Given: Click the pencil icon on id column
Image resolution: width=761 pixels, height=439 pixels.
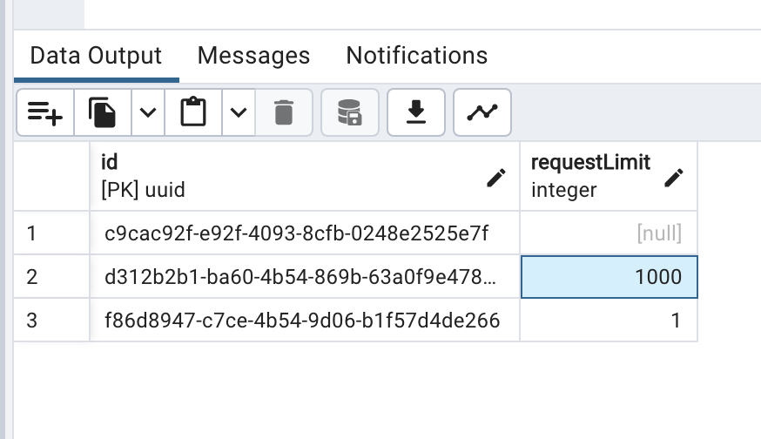Looking at the screenshot, I should pos(496,178).
